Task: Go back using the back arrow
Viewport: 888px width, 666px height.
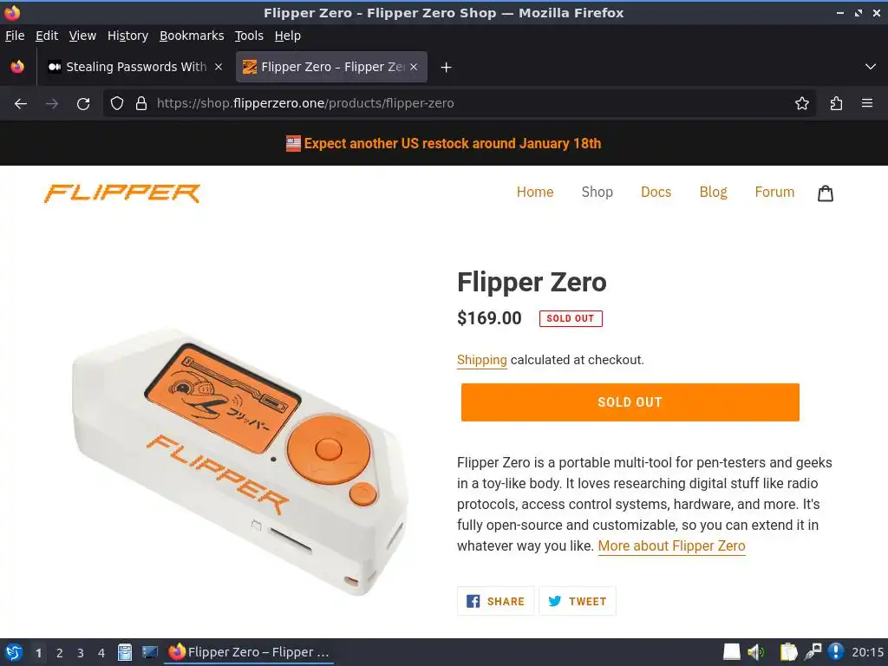Action: pyautogui.click(x=21, y=104)
